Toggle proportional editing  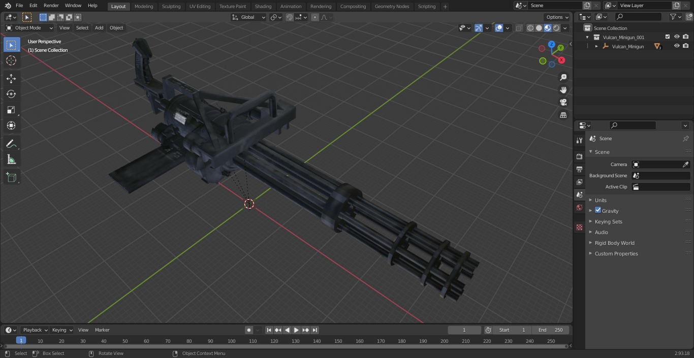(315, 17)
